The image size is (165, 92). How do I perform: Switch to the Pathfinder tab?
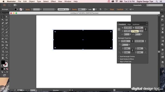(x=136, y=25)
